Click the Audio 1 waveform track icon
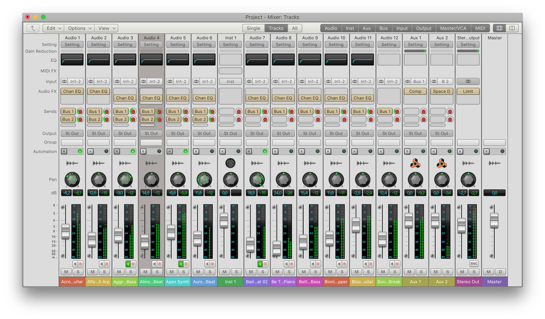This screenshot has height=319, width=545. [x=72, y=163]
